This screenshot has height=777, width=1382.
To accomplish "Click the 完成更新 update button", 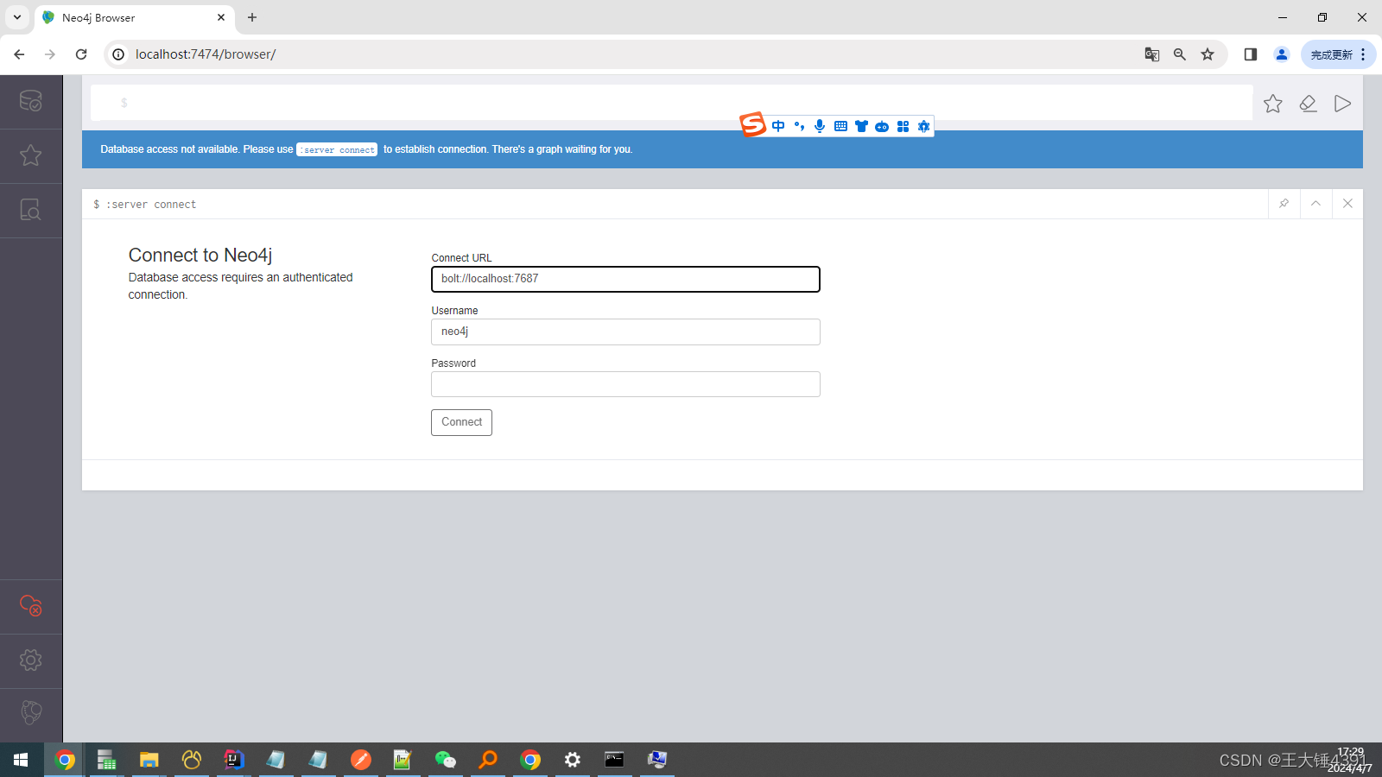I will tap(1332, 54).
